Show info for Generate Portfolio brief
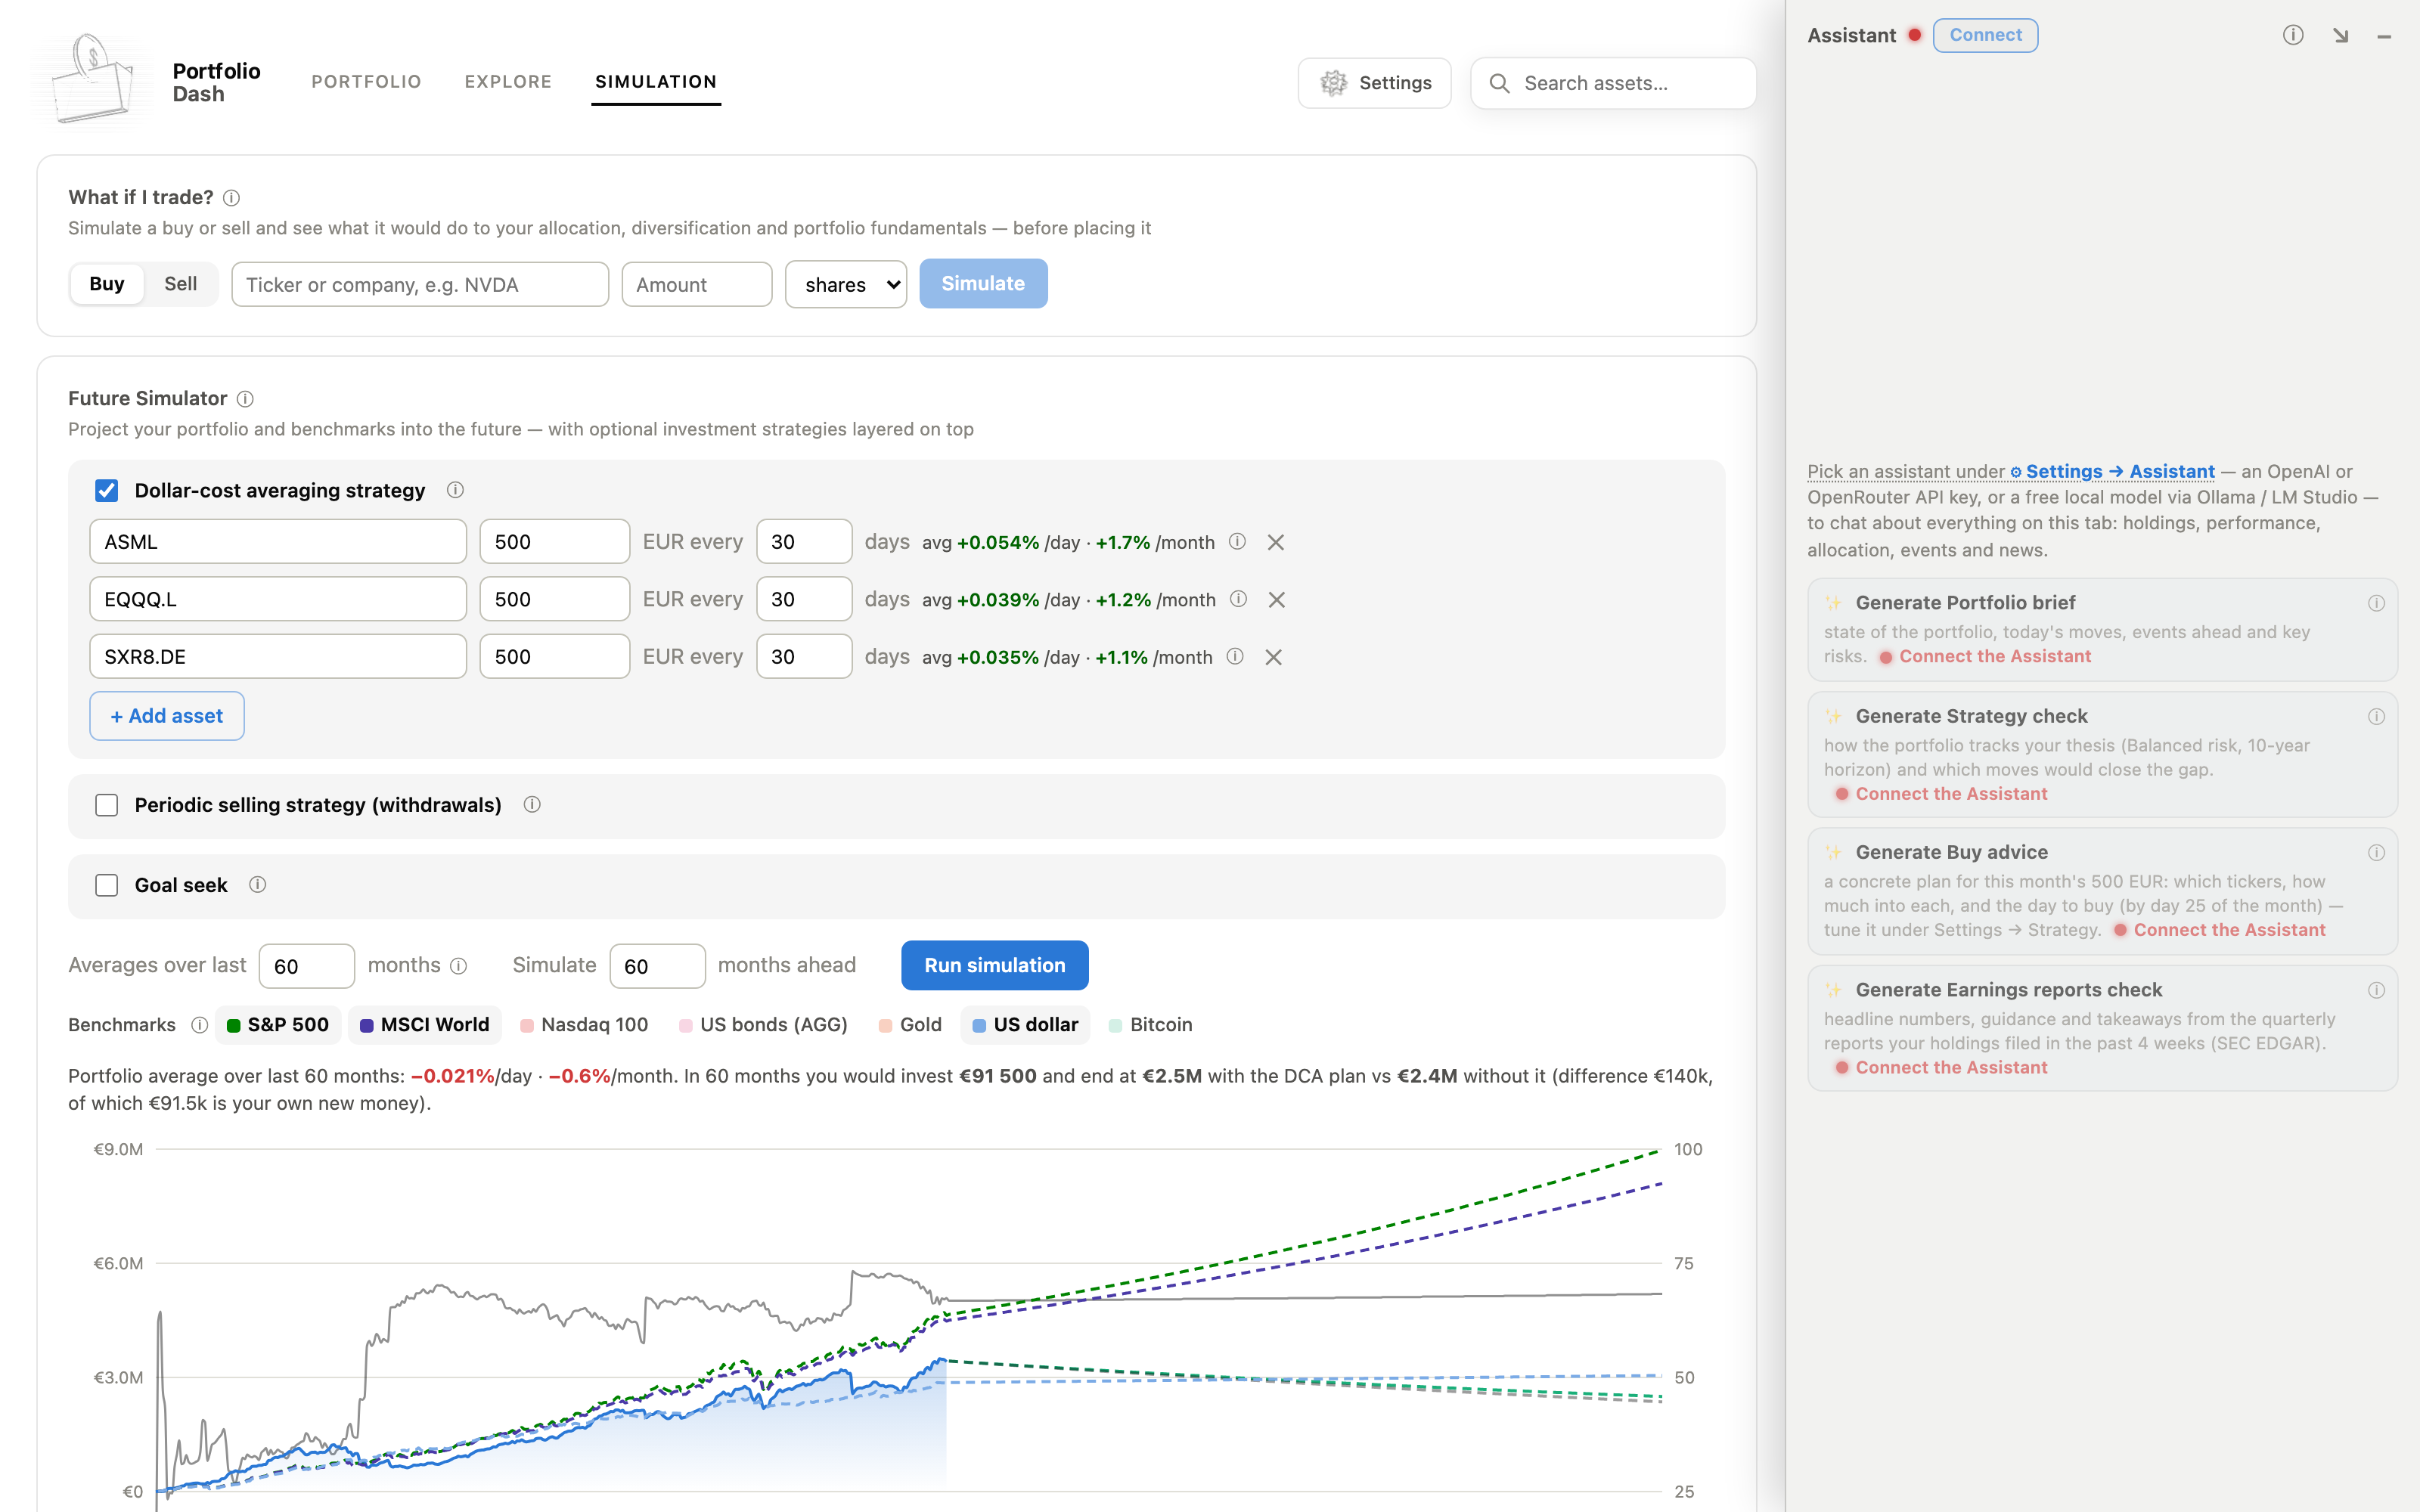Screen dimensions: 2420x1512 pos(2376,603)
